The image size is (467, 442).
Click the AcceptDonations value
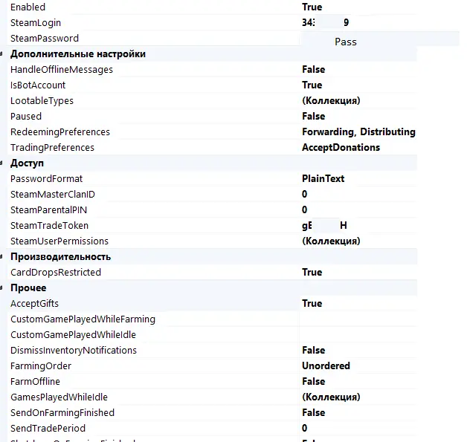click(x=341, y=148)
